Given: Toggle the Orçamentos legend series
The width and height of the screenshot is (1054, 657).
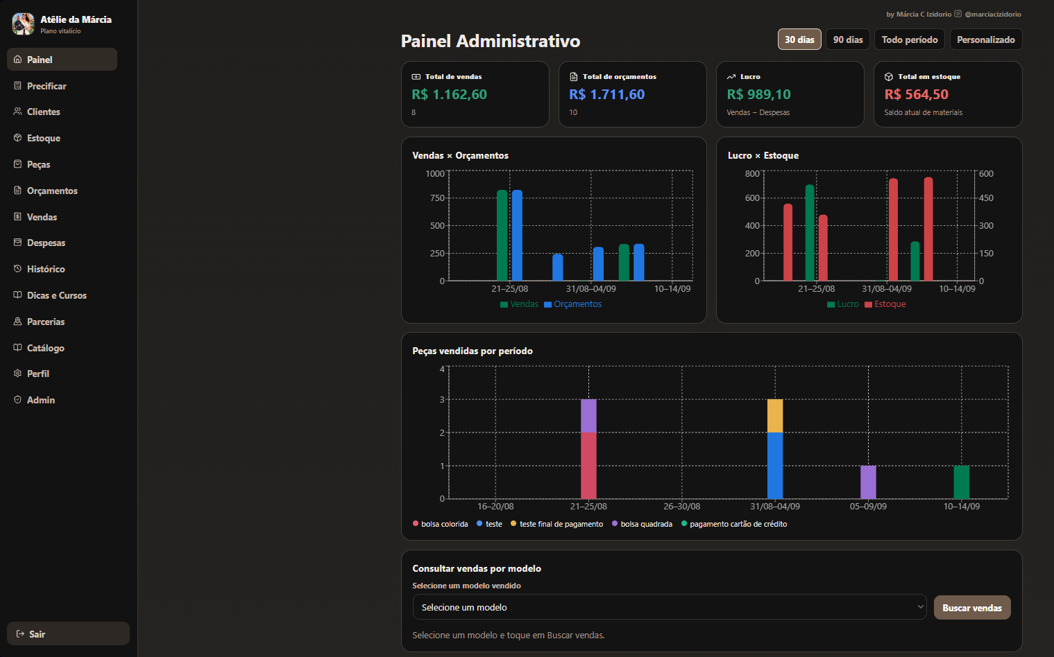Looking at the screenshot, I should tap(573, 304).
